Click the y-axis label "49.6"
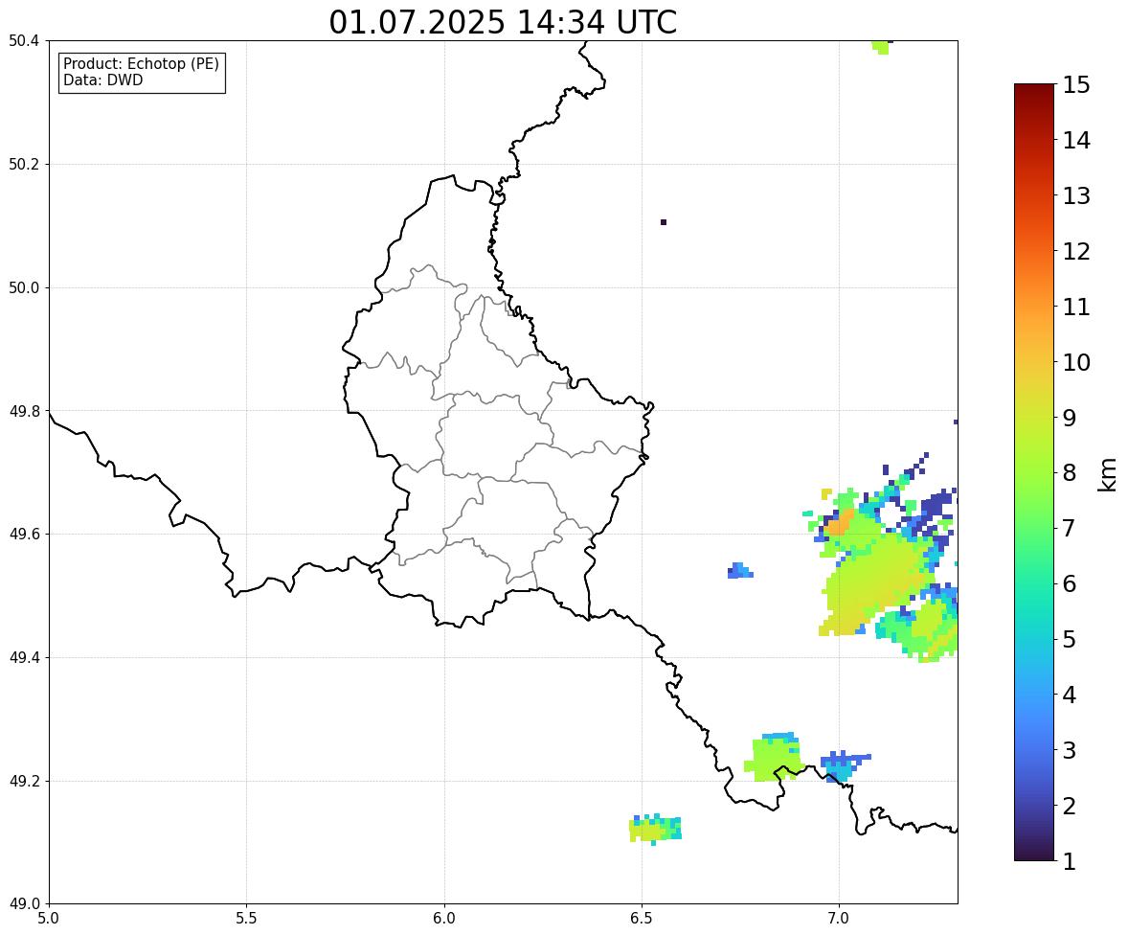 point(22,534)
